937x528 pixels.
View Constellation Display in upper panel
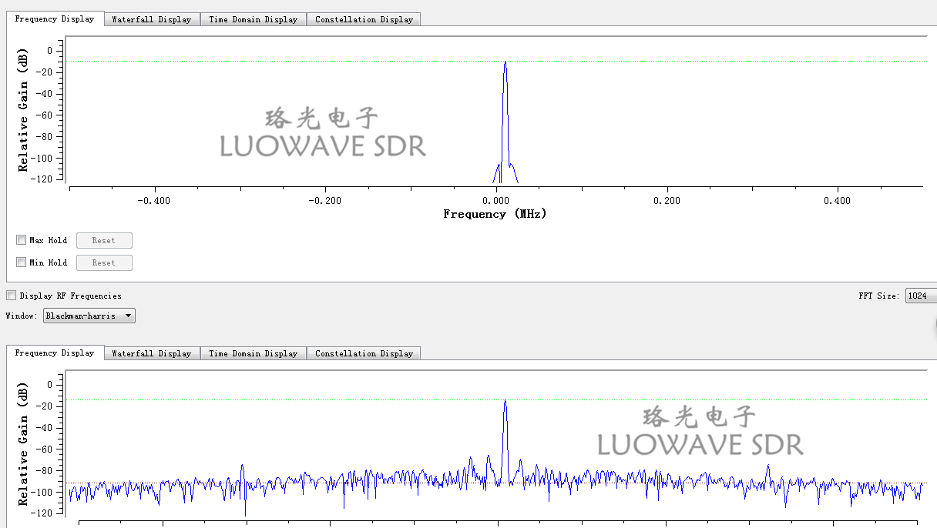pos(364,18)
